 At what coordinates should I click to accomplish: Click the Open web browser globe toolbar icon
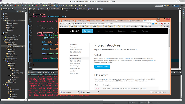click(x=67, y=6)
